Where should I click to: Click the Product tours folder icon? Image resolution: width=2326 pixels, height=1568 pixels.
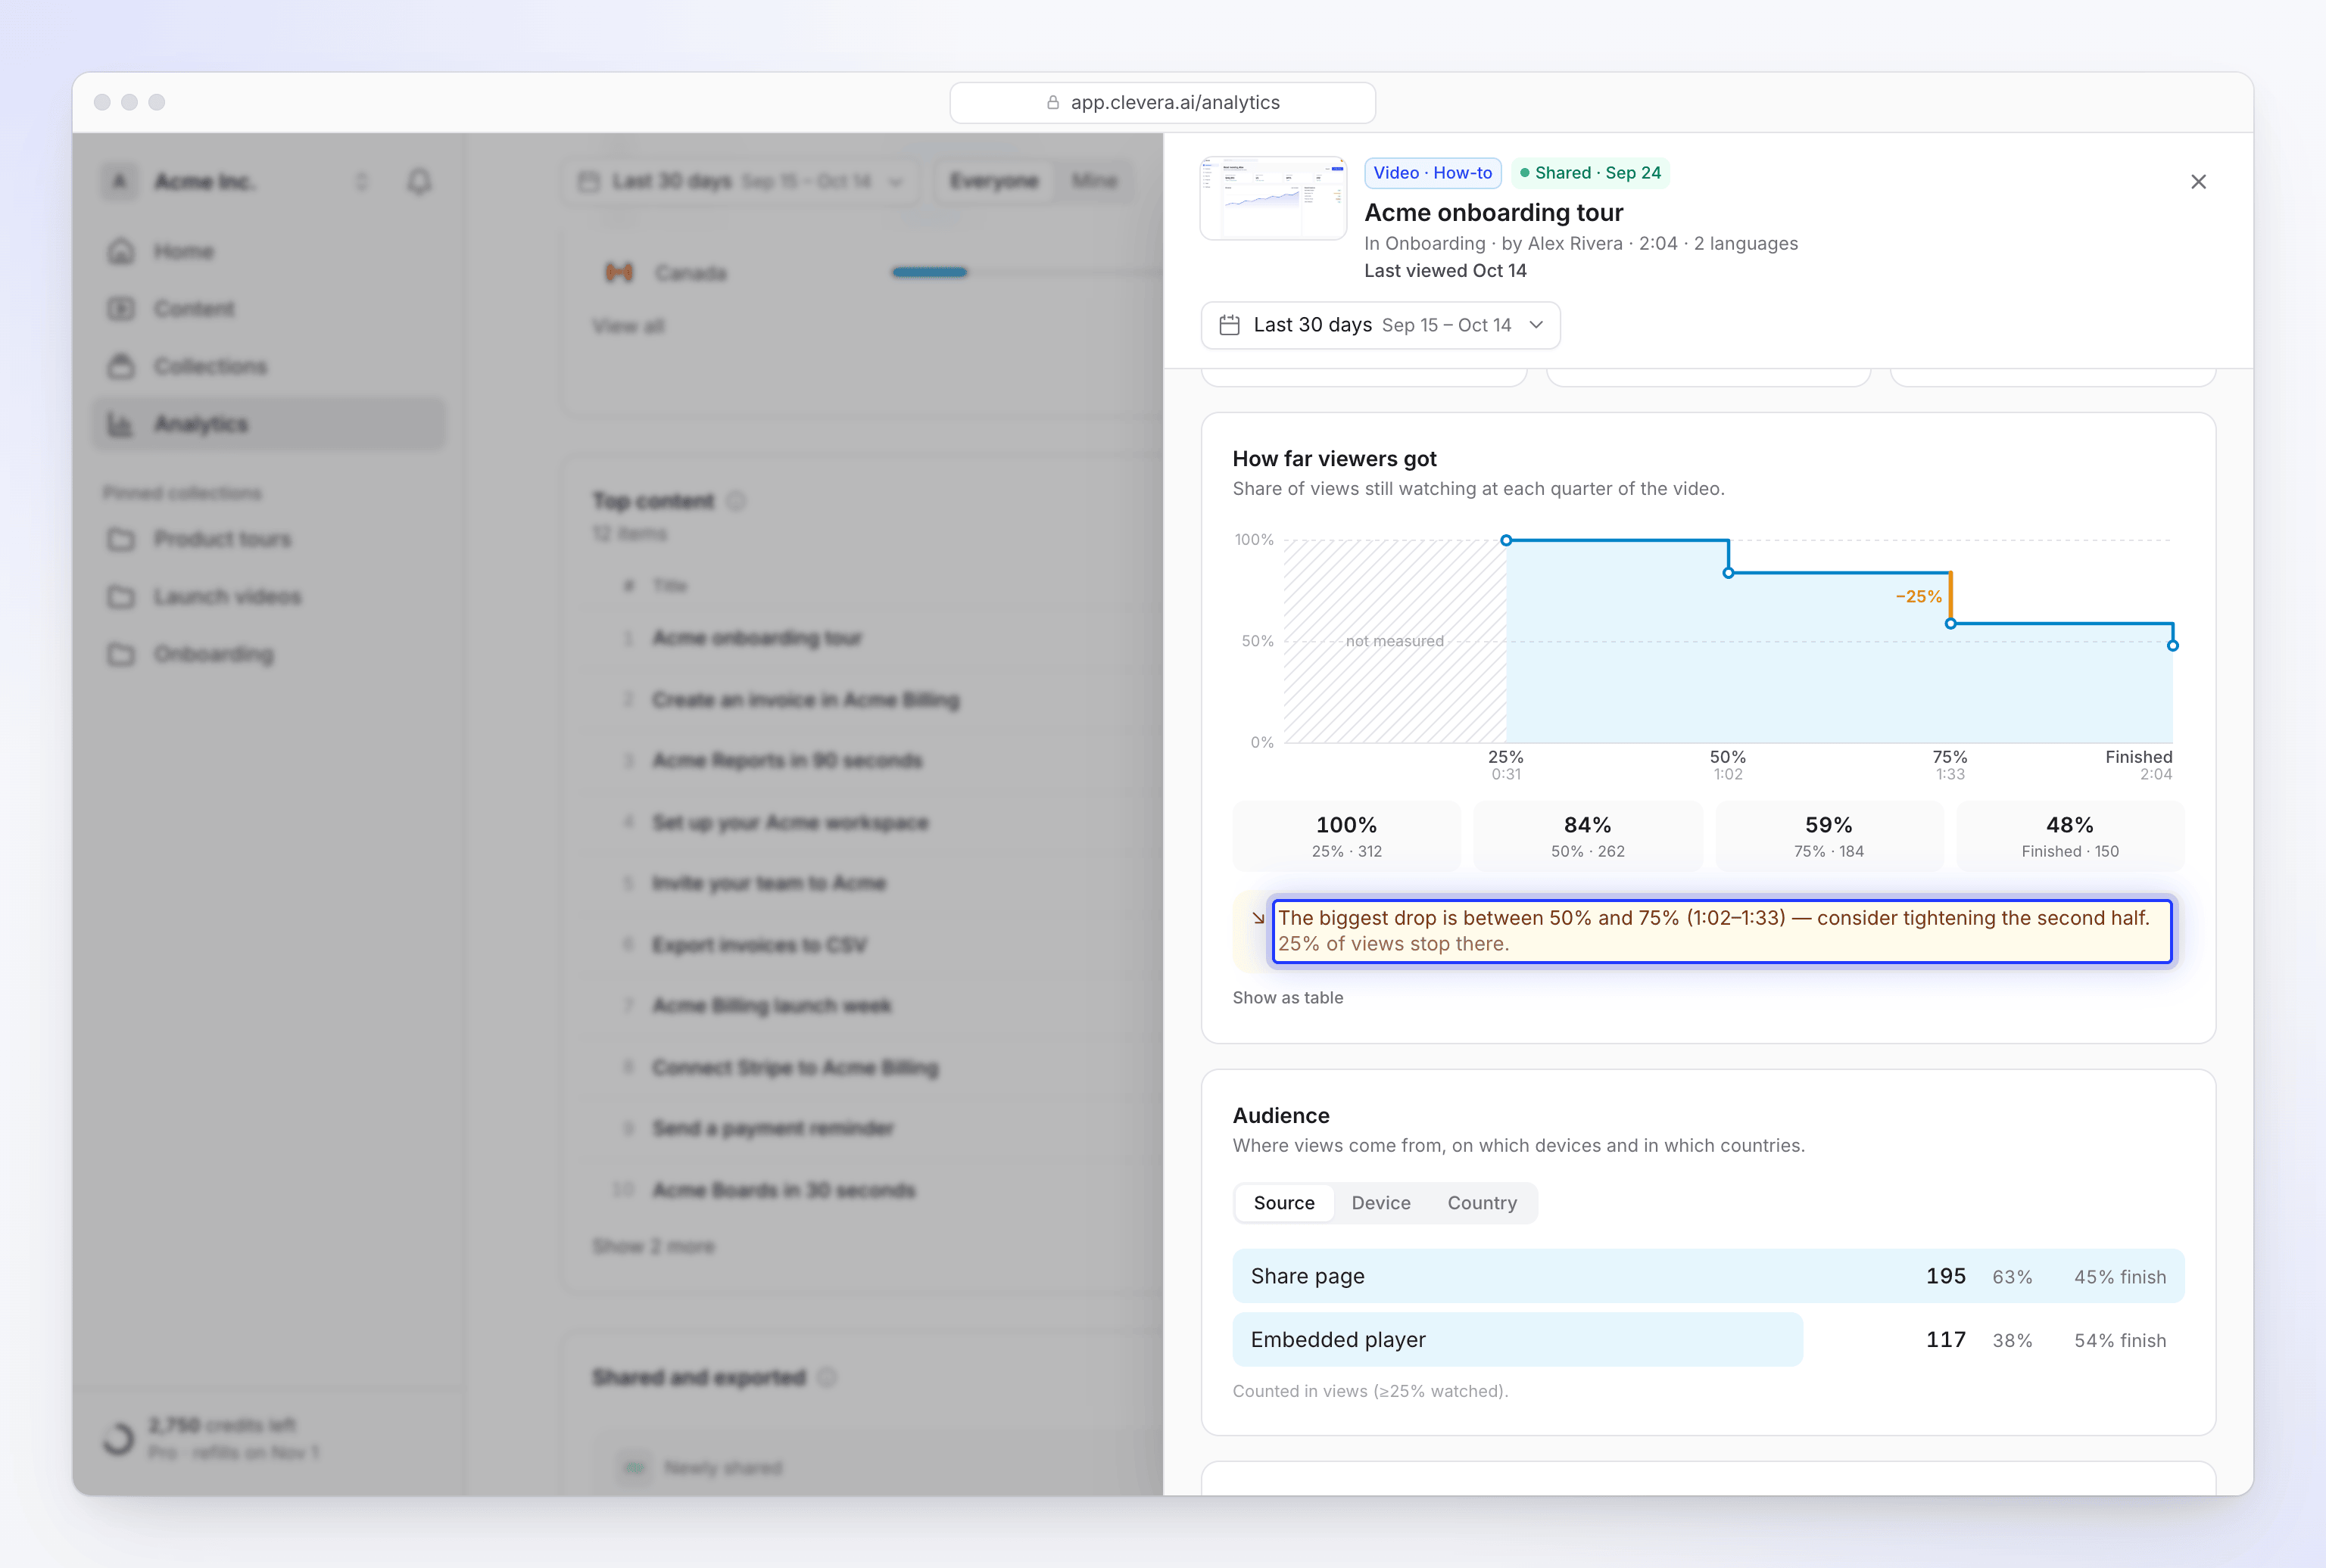click(x=121, y=539)
